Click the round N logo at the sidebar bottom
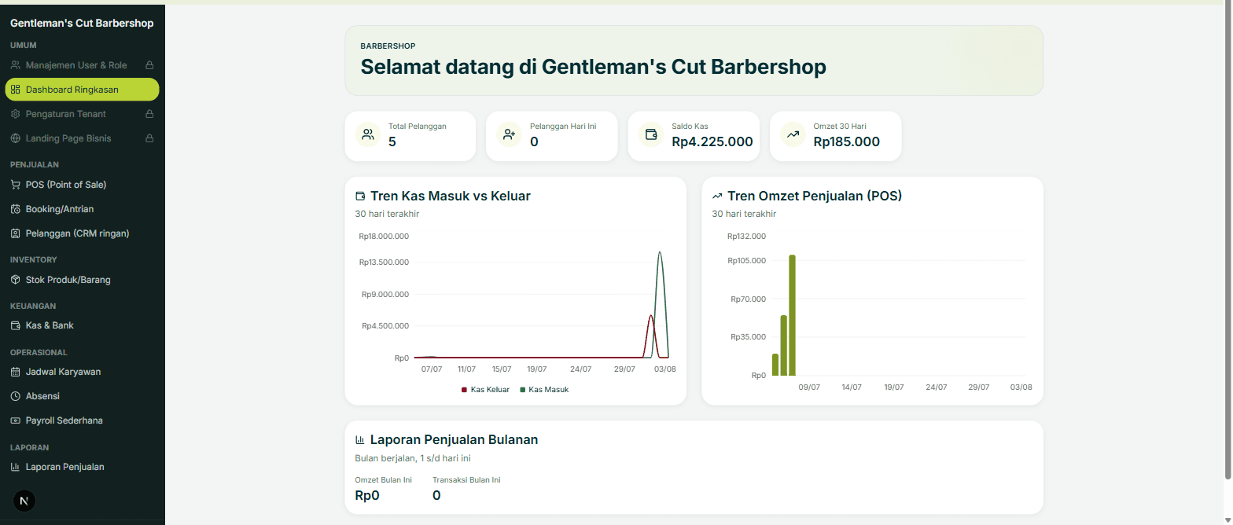This screenshot has height=525, width=1233. [24, 501]
